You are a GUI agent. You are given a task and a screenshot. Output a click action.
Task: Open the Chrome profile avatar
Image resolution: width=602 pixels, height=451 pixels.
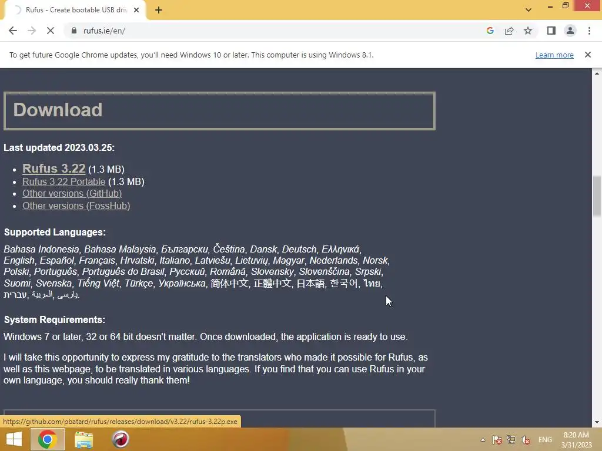pos(570,31)
